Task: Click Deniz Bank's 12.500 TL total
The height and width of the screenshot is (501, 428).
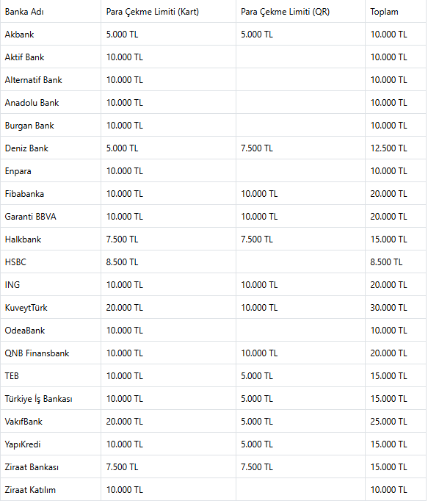Action: pos(388,148)
